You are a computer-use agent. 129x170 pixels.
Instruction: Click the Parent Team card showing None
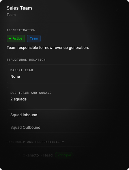[65, 74]
